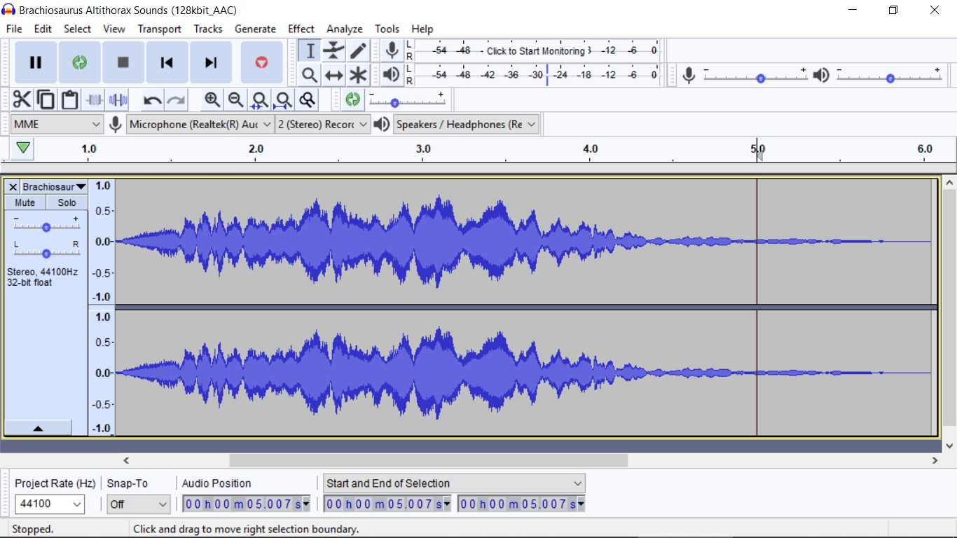Open the Project Rate 44100 dropdown

[50, 504]
